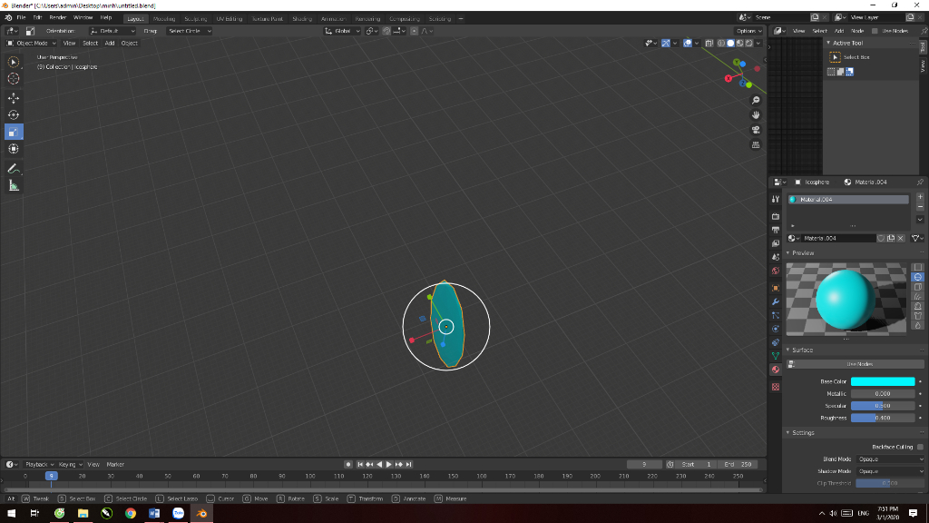Screen dimensions: 929x523
Task: Jump to the timeline end frame
Action: 408,465
